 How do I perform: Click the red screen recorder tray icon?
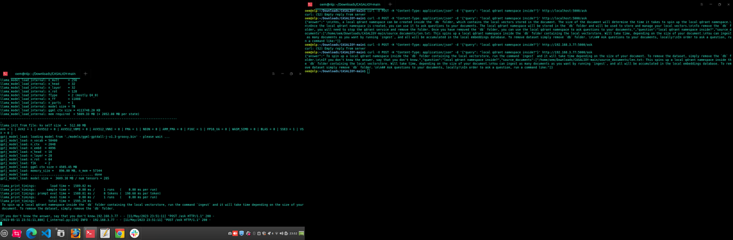tap(235, 233)
